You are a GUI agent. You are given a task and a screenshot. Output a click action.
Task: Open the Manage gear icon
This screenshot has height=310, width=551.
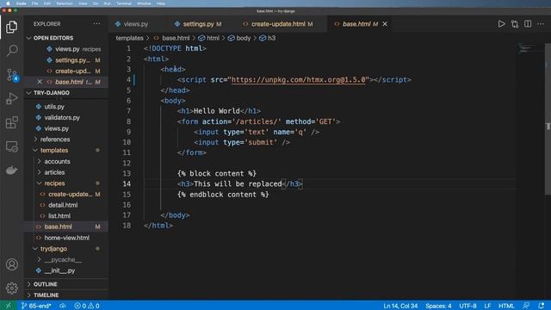pyautogui.click(x=11, y=288)
